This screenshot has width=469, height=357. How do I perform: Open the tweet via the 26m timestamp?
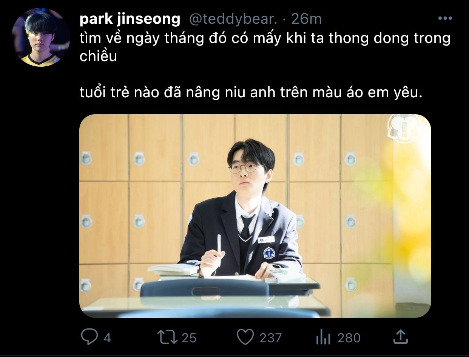pos(307,19)
